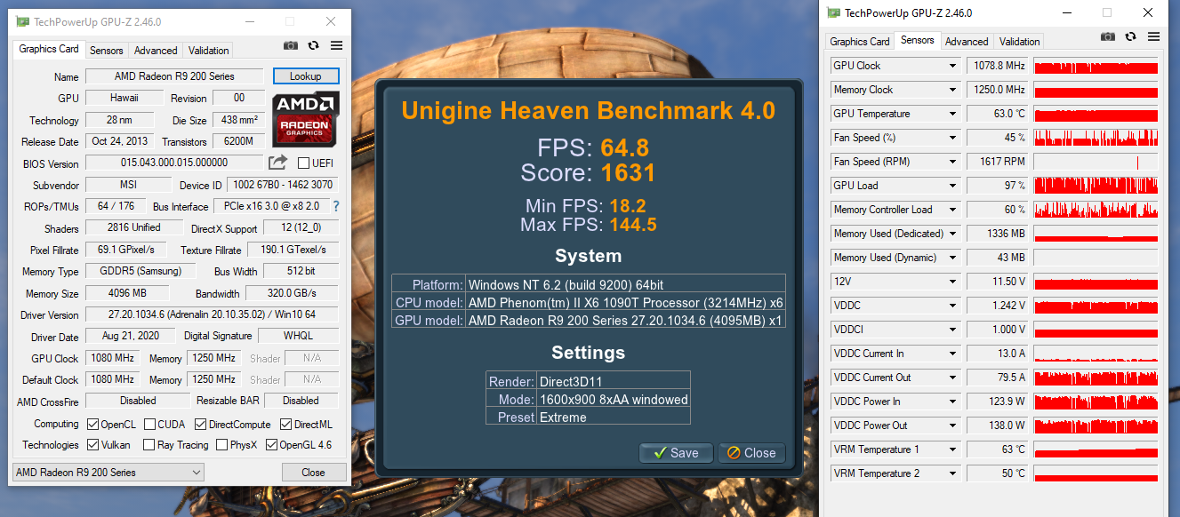Toggle the Ray Tracing checkbox

148,445
